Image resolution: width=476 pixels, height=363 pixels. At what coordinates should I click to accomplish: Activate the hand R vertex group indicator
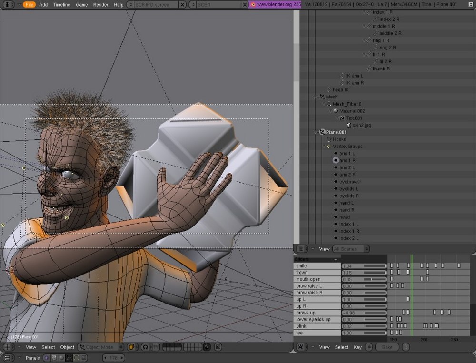(x=337, y=210)
